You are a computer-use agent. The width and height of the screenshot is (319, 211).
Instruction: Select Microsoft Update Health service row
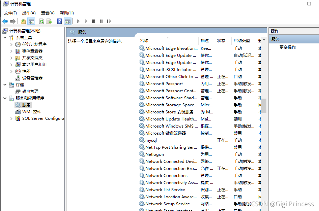[200, 119]
